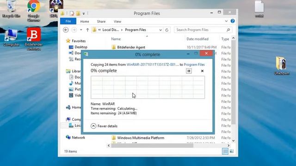This screenshot has width=296, height=166.
Task: Expand the ribbon with the chevron
Action: 226,21
